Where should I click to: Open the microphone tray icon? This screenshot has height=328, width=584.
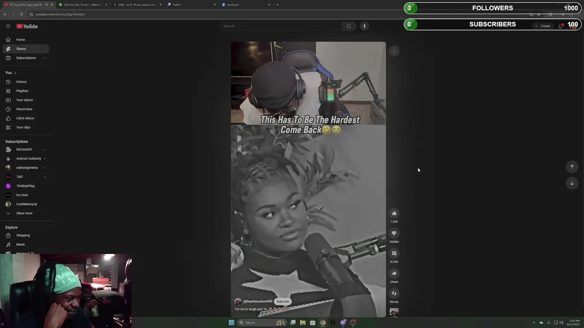pos(548,323)
